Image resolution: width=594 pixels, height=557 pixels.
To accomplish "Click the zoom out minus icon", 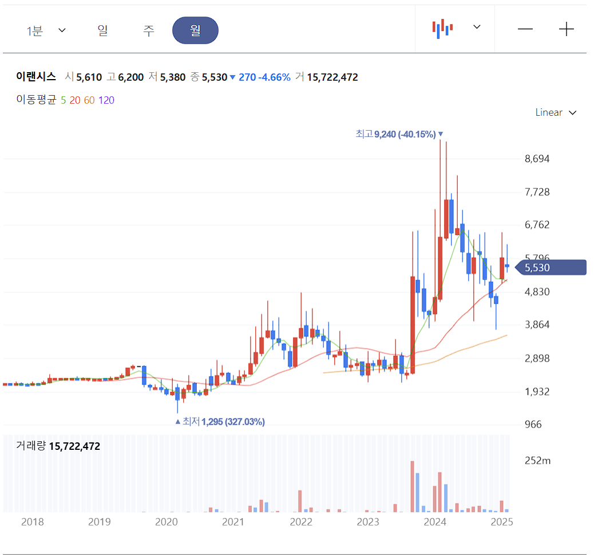I will (x=525, y=28).
